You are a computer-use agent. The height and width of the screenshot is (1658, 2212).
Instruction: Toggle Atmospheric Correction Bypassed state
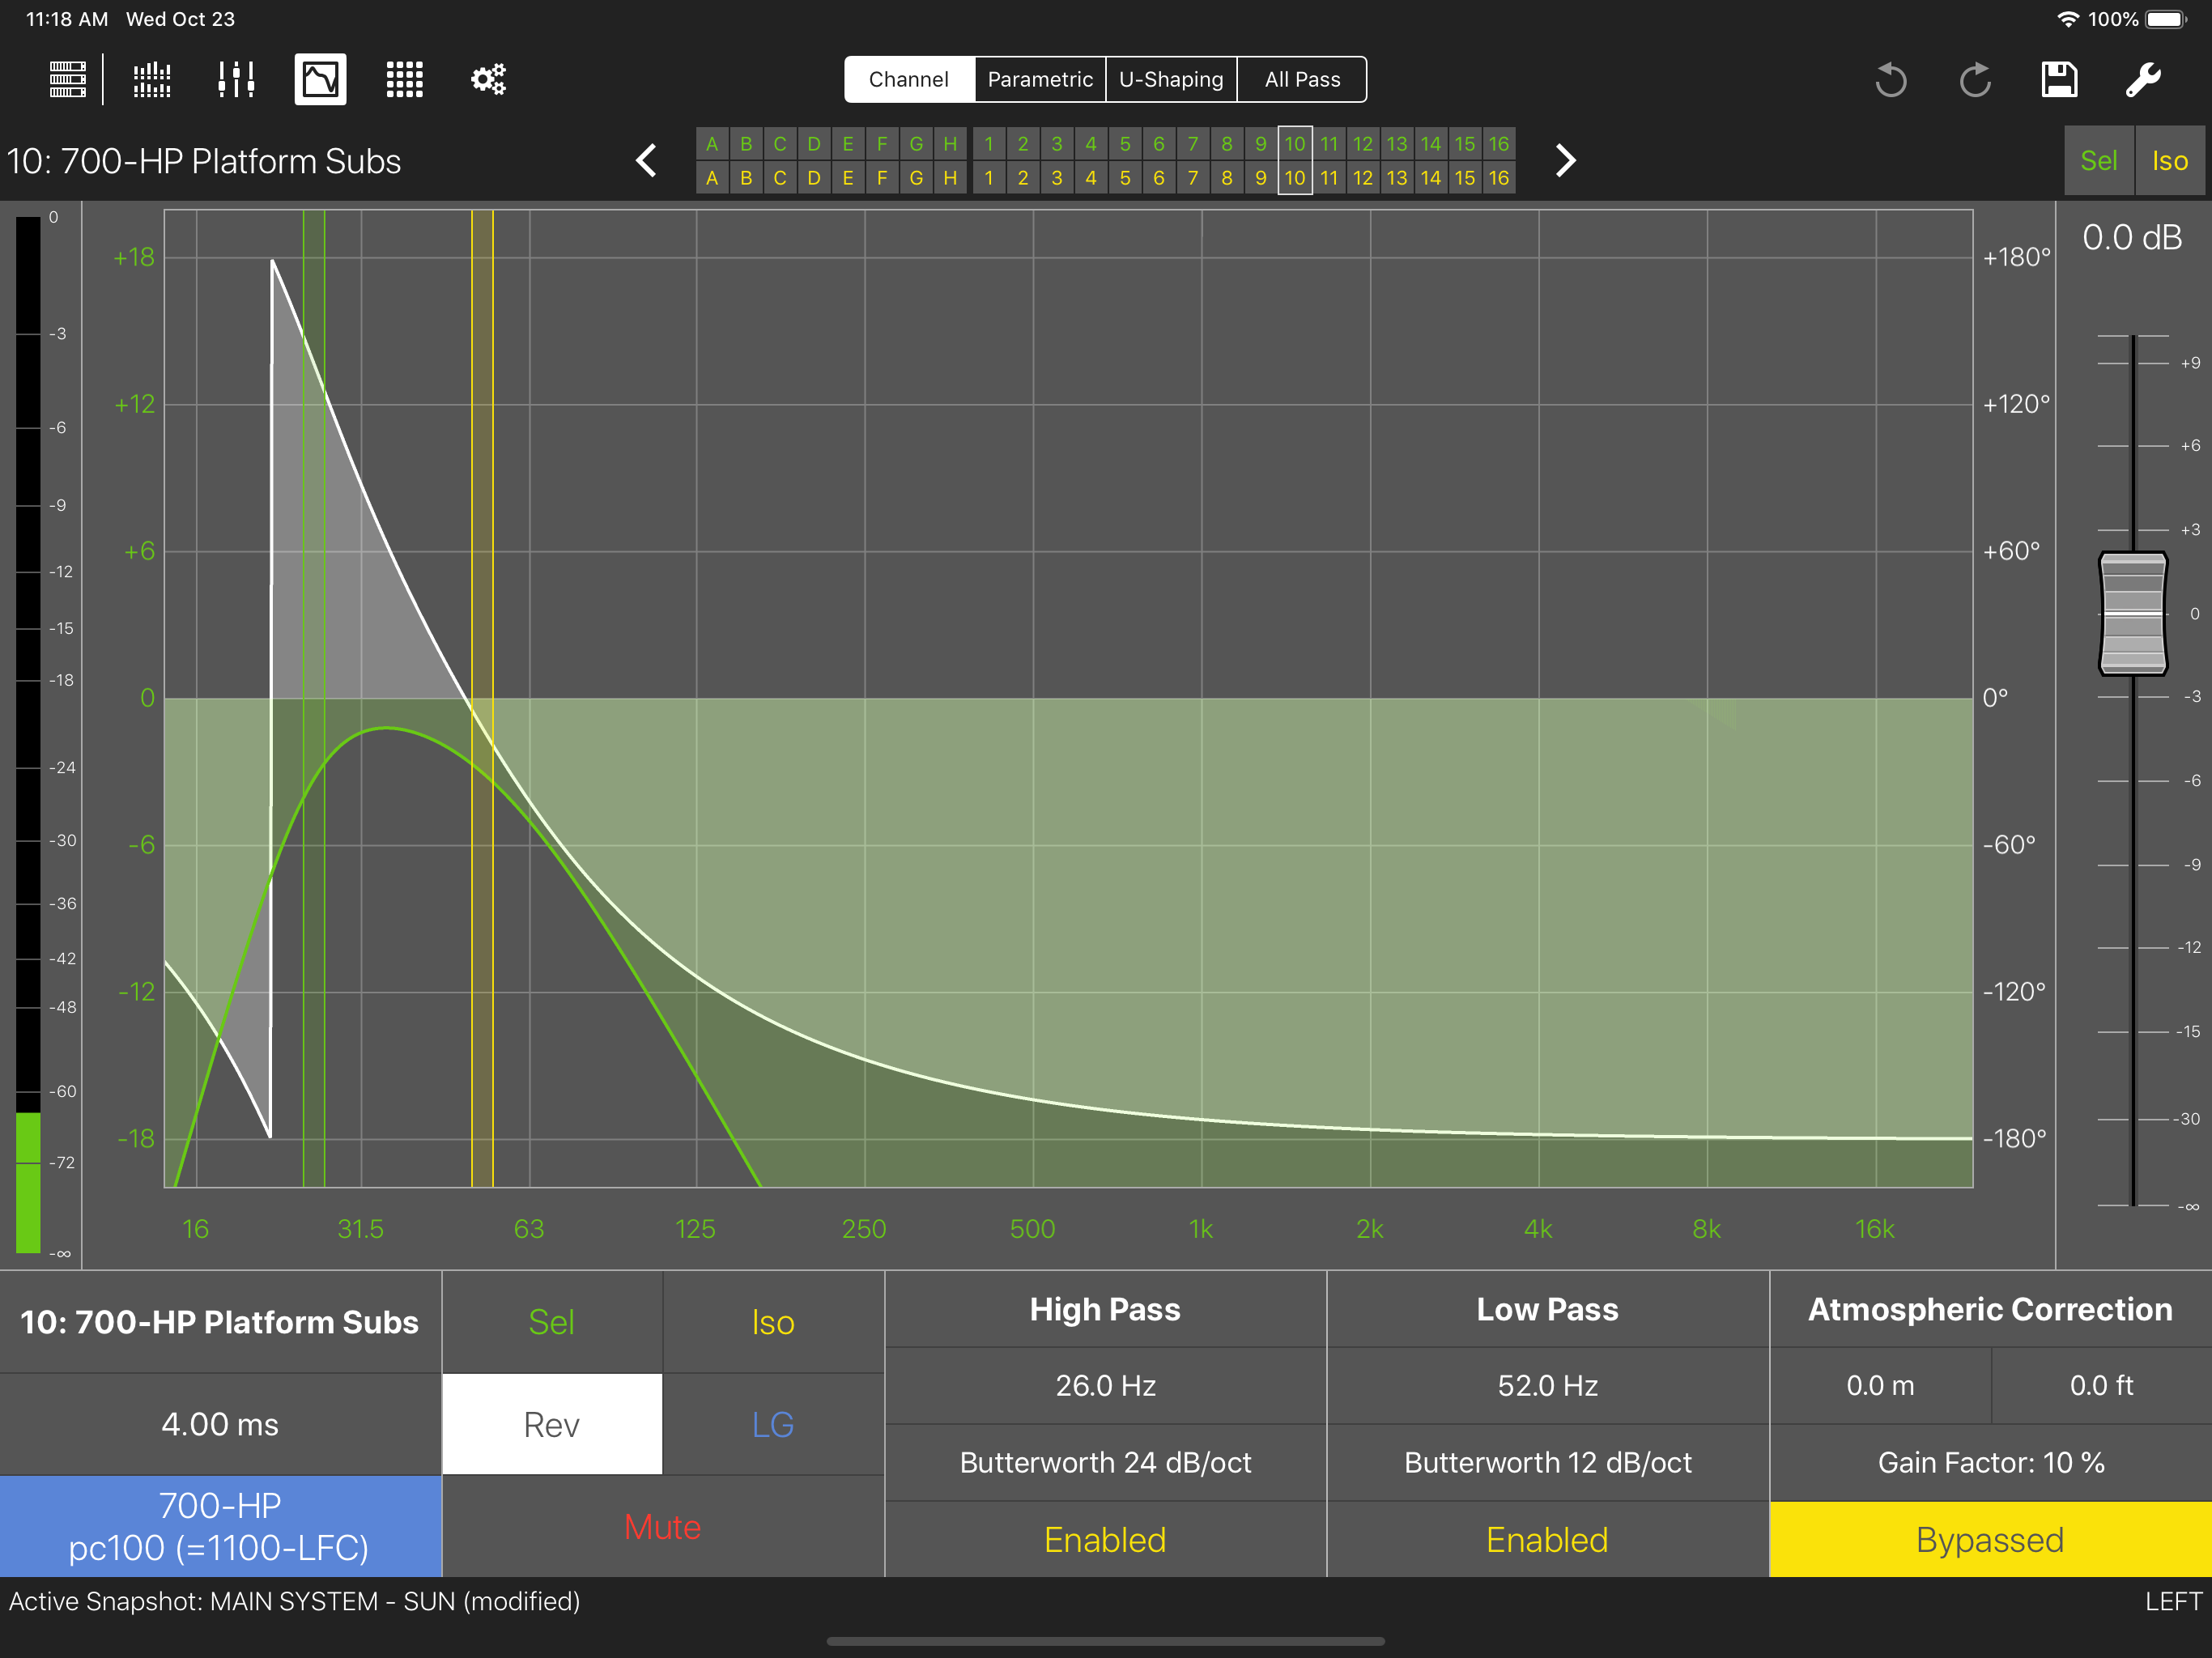[1990, 1539]
